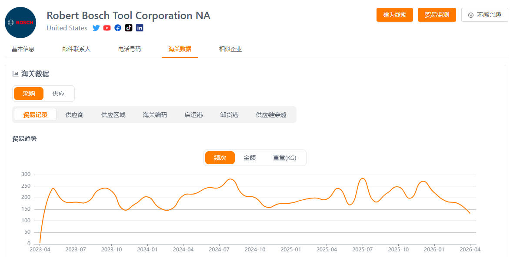Select the 供应 toggle option
The width and height of the screenshot is (510, 257).
[x=59, y=94]
